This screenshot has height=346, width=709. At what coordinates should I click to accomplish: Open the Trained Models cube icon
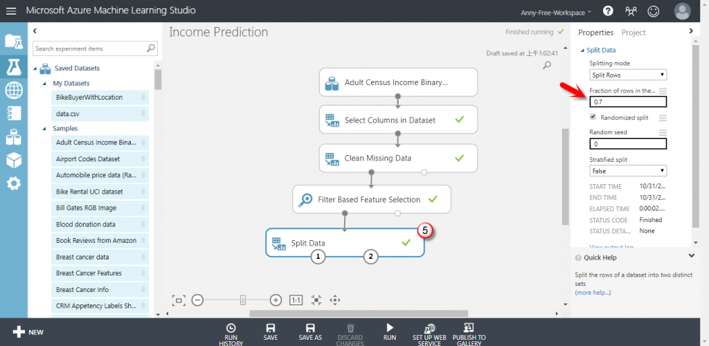click(x=14, y=160)
